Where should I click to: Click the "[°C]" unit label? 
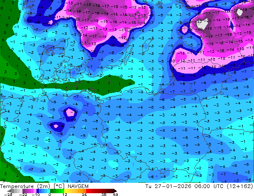pos(59,186)
